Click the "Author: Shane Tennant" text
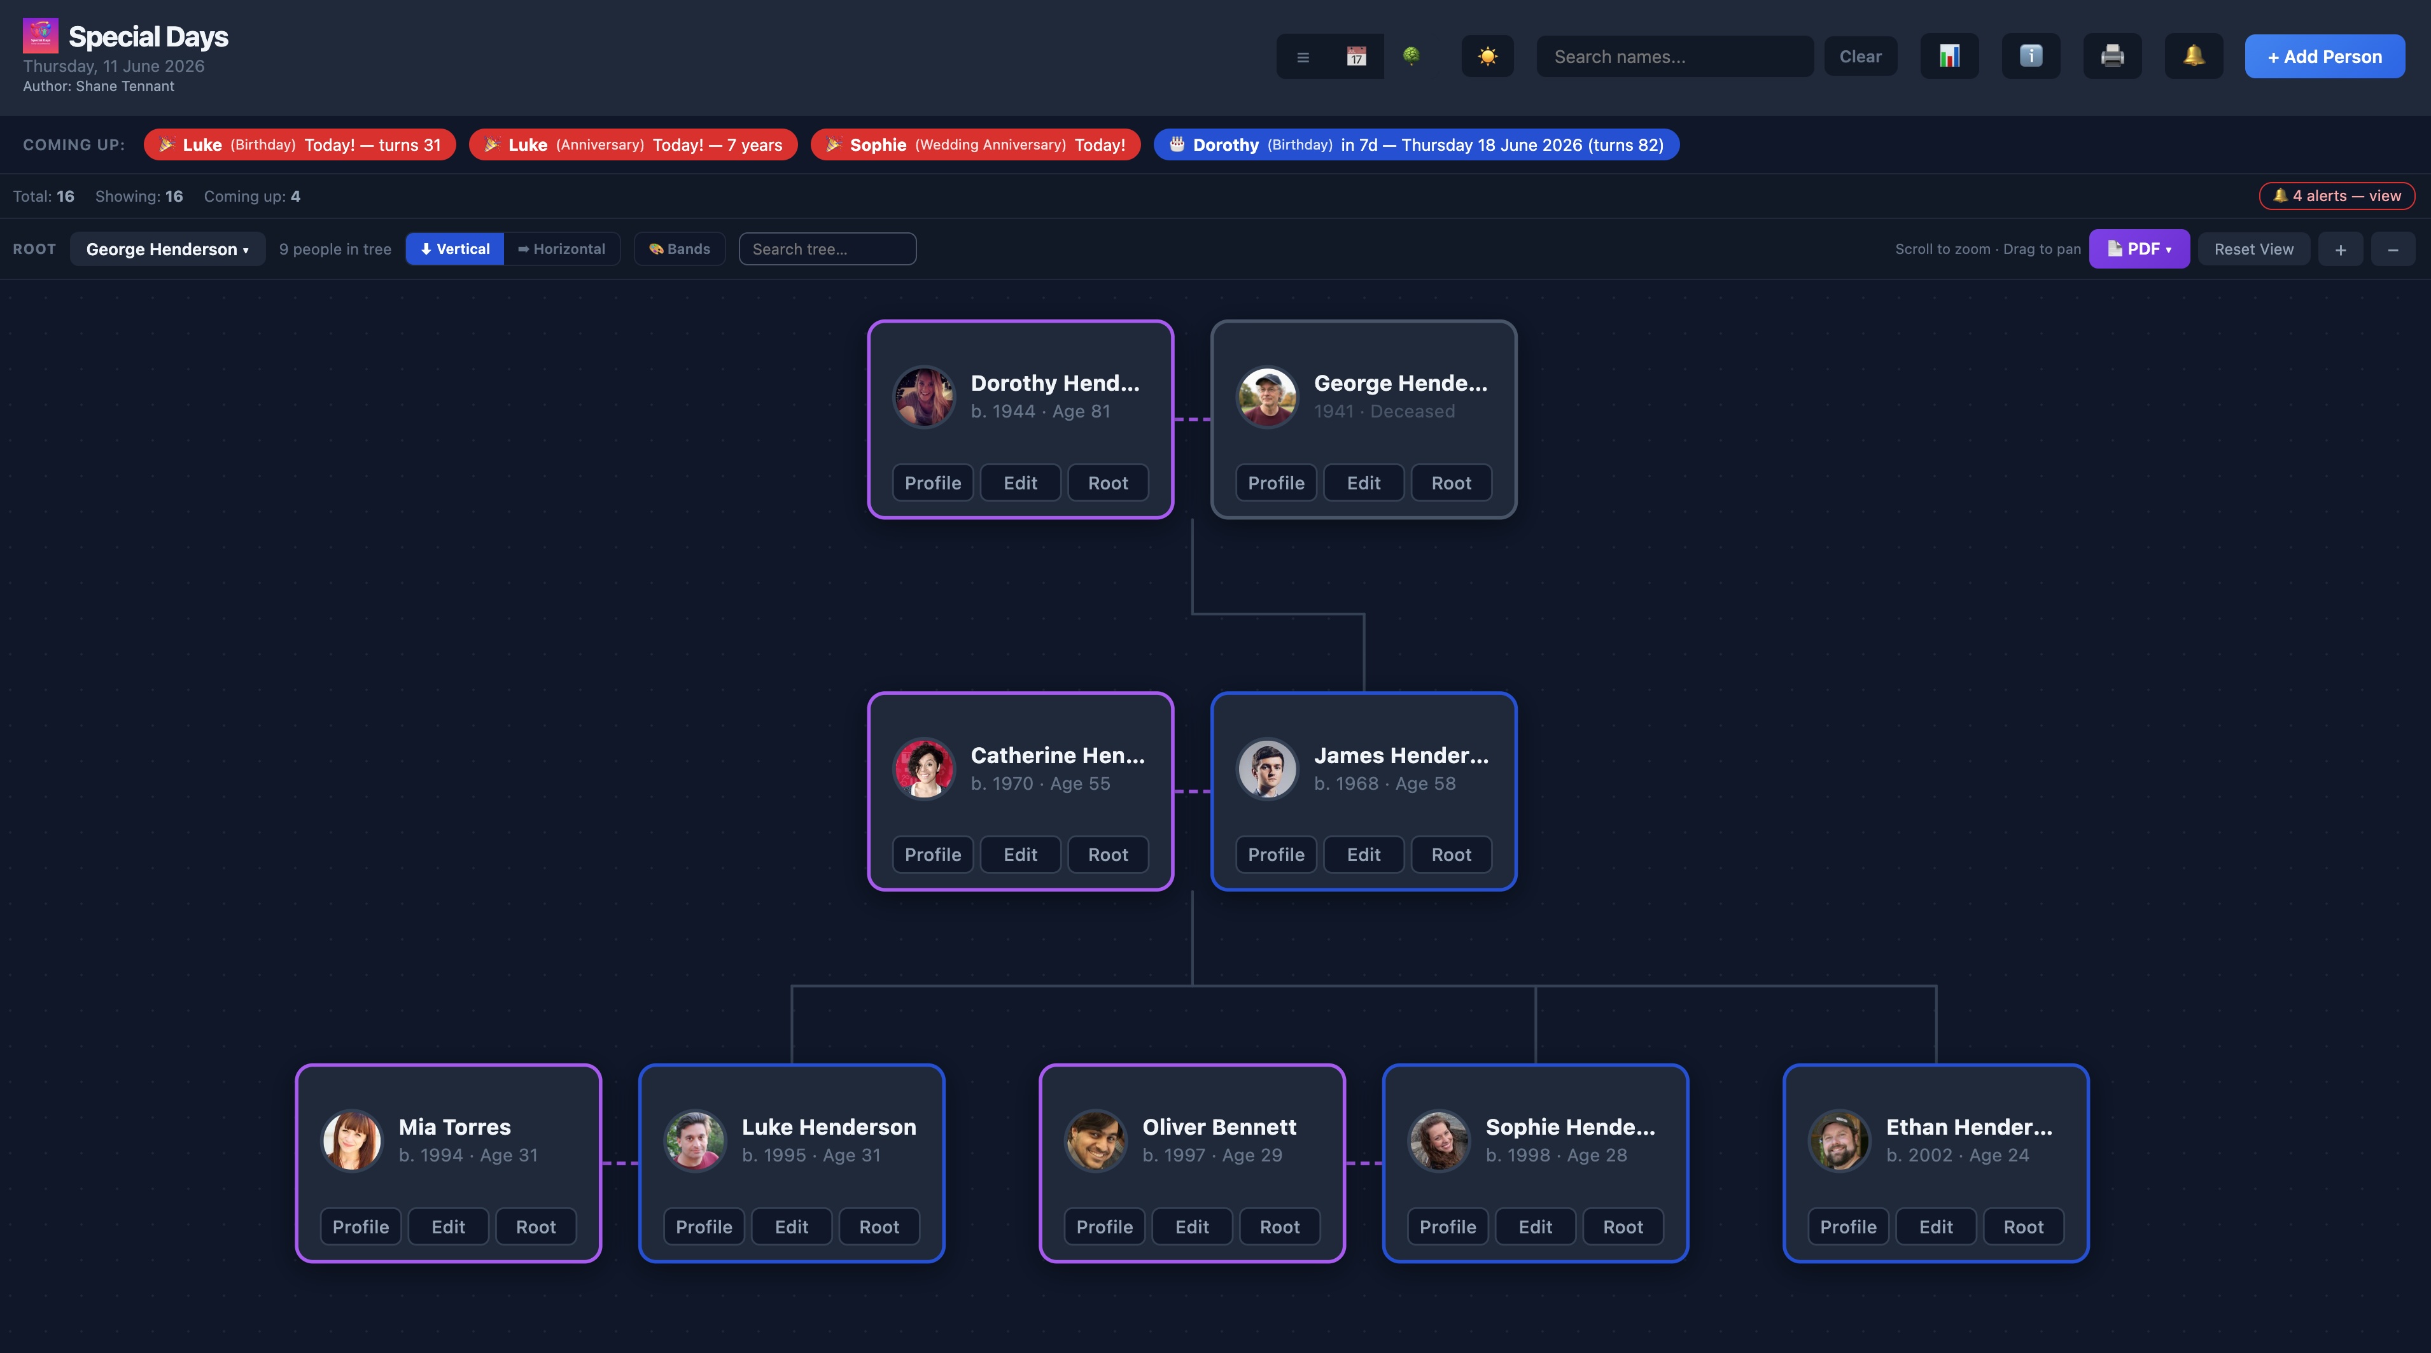This screenshot has height=1353, width=2431. tap(98, 86)
